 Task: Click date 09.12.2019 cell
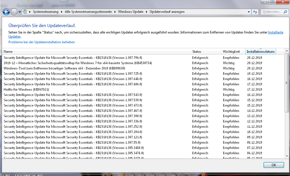255,137
